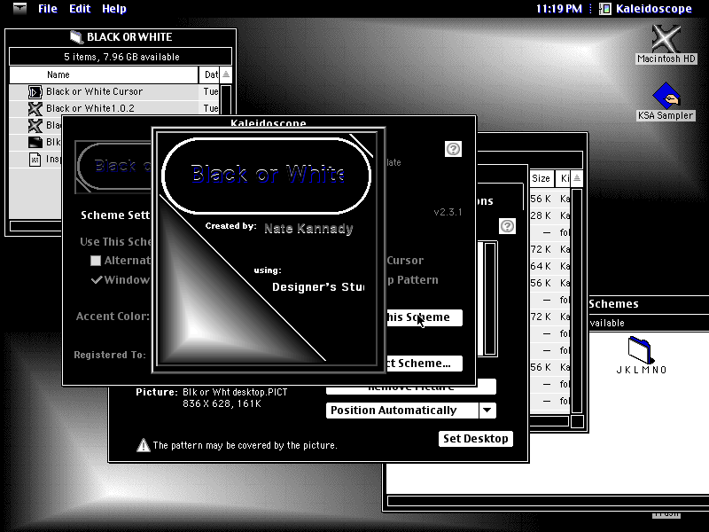Click the Blk desktop picture file icon
The width and height of the screenshot is (709, 532).
pyautogui.click(x=35, y=142)
